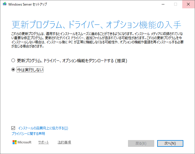Click the Windows Server セットアップ title bar text
Image resolution: width=195 pixels, height=154 pixels.
point(28,4)
